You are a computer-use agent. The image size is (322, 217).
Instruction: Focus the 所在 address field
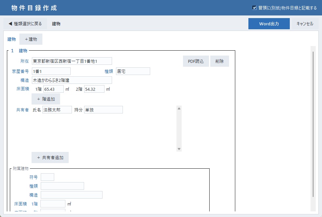72,61
